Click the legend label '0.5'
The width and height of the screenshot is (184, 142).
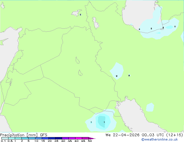pyautogui.click(x=10, y=141)
